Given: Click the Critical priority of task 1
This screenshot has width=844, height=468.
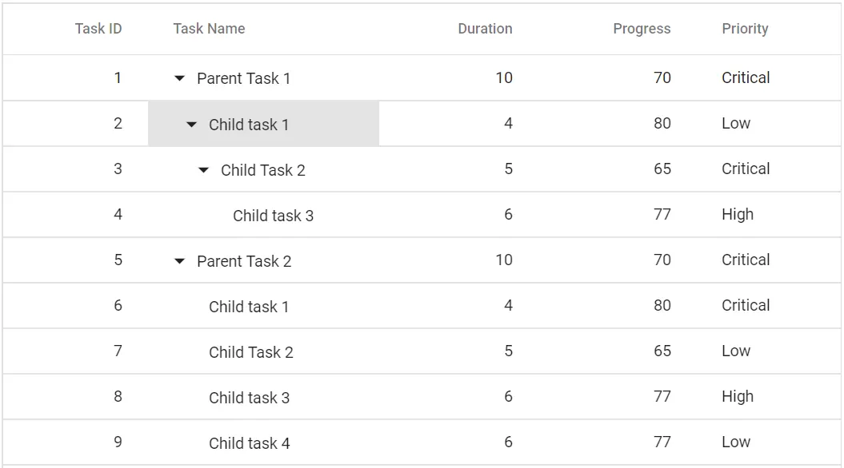Looking at the screenshot, I should click(x=745, y=77).
